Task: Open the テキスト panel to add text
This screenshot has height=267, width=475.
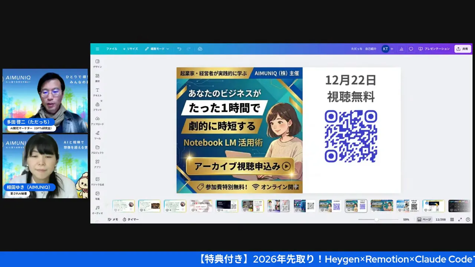Action: pos(97,92)
